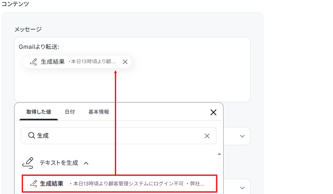Open the 日付 tab
This screenshot has height=194, width=333.
click(70, 112)
